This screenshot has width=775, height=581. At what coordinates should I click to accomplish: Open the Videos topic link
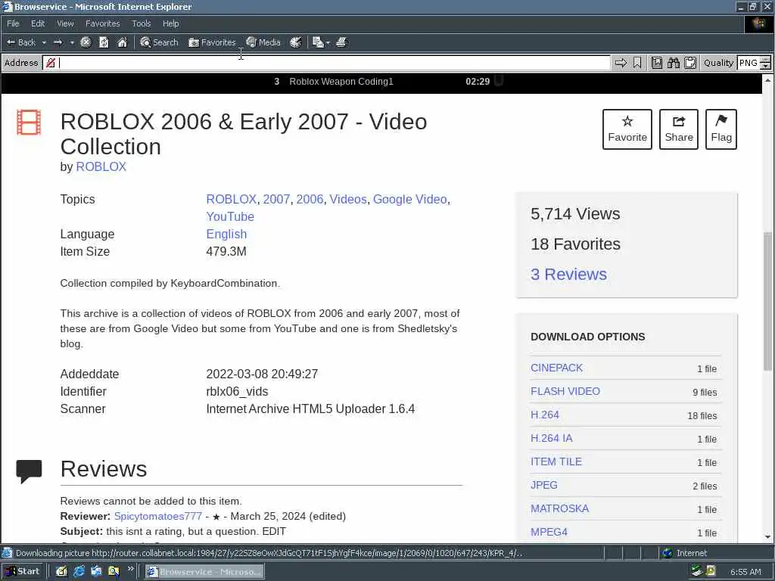point(348,199)
